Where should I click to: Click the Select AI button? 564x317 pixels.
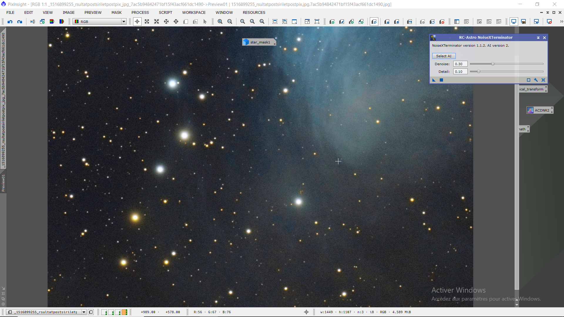(444, 56)
